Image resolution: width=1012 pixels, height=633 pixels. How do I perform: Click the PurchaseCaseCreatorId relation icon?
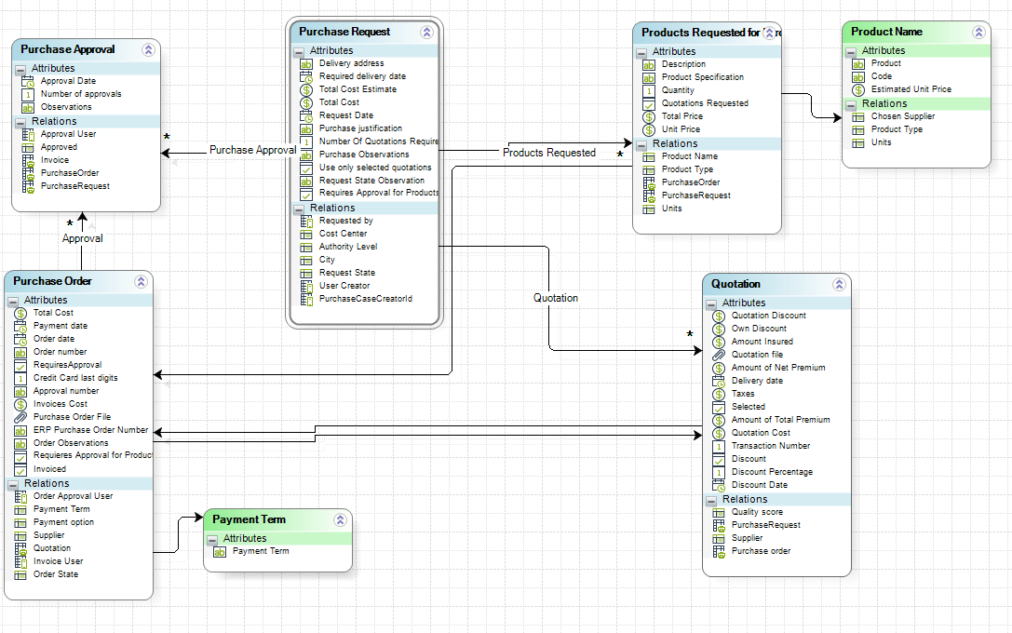[306, 300]
